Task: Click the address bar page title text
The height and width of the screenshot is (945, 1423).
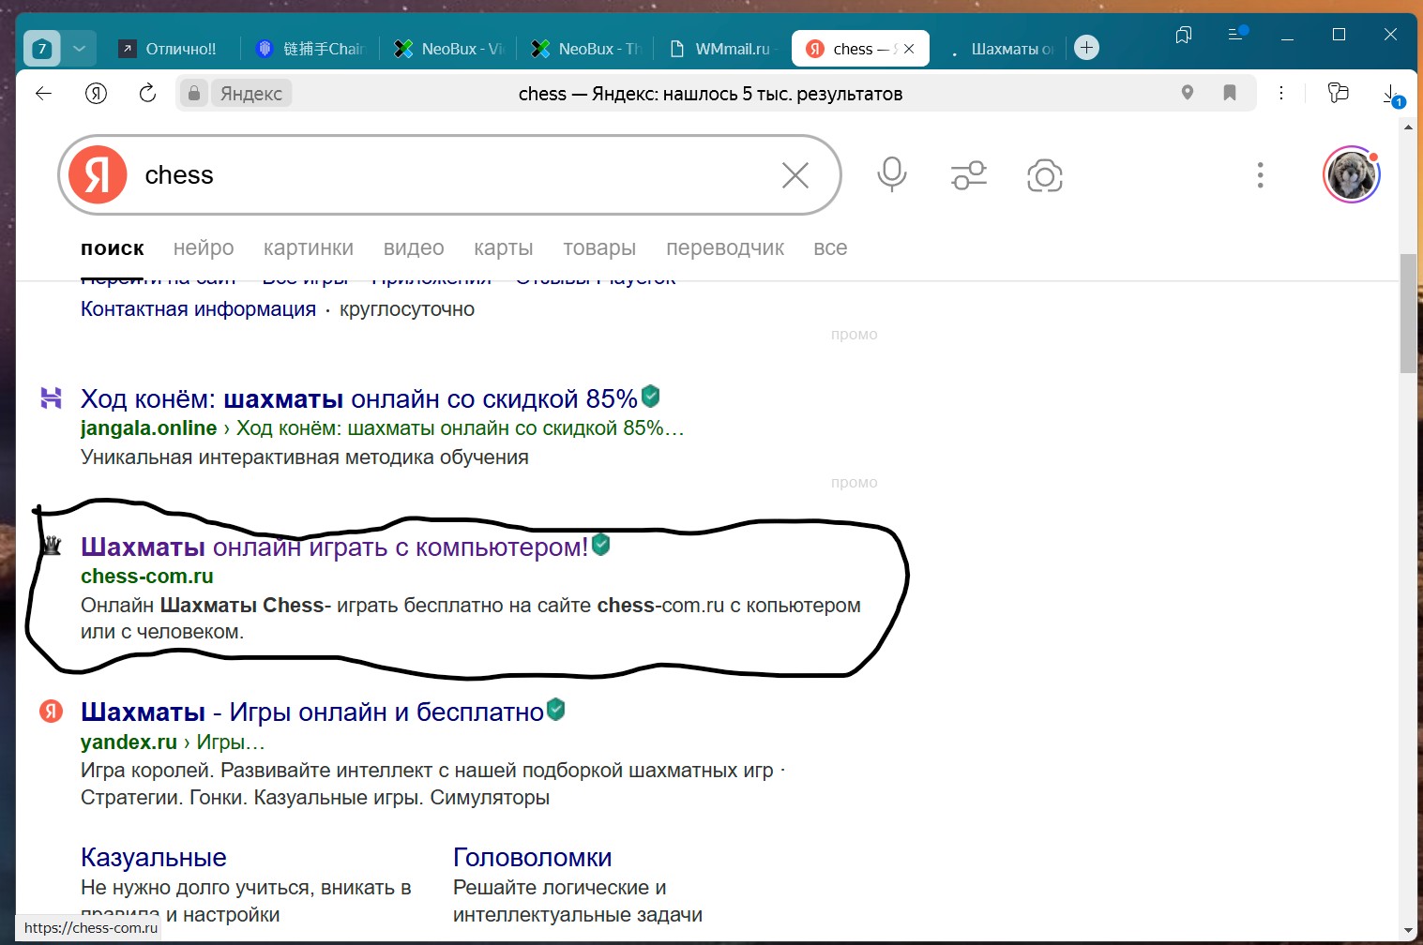Action: pos(710,94)
